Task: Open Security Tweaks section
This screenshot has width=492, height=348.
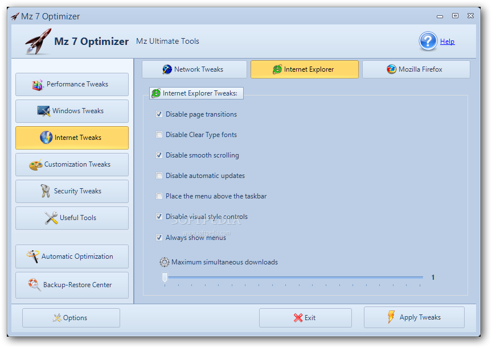Action: pos(72,192)
